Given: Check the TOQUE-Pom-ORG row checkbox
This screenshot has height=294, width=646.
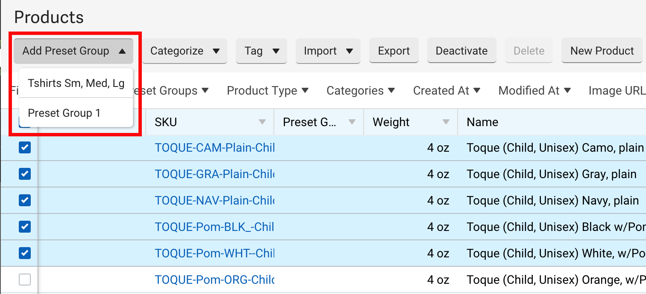Looking at the screenshot, I should [25, 280].
